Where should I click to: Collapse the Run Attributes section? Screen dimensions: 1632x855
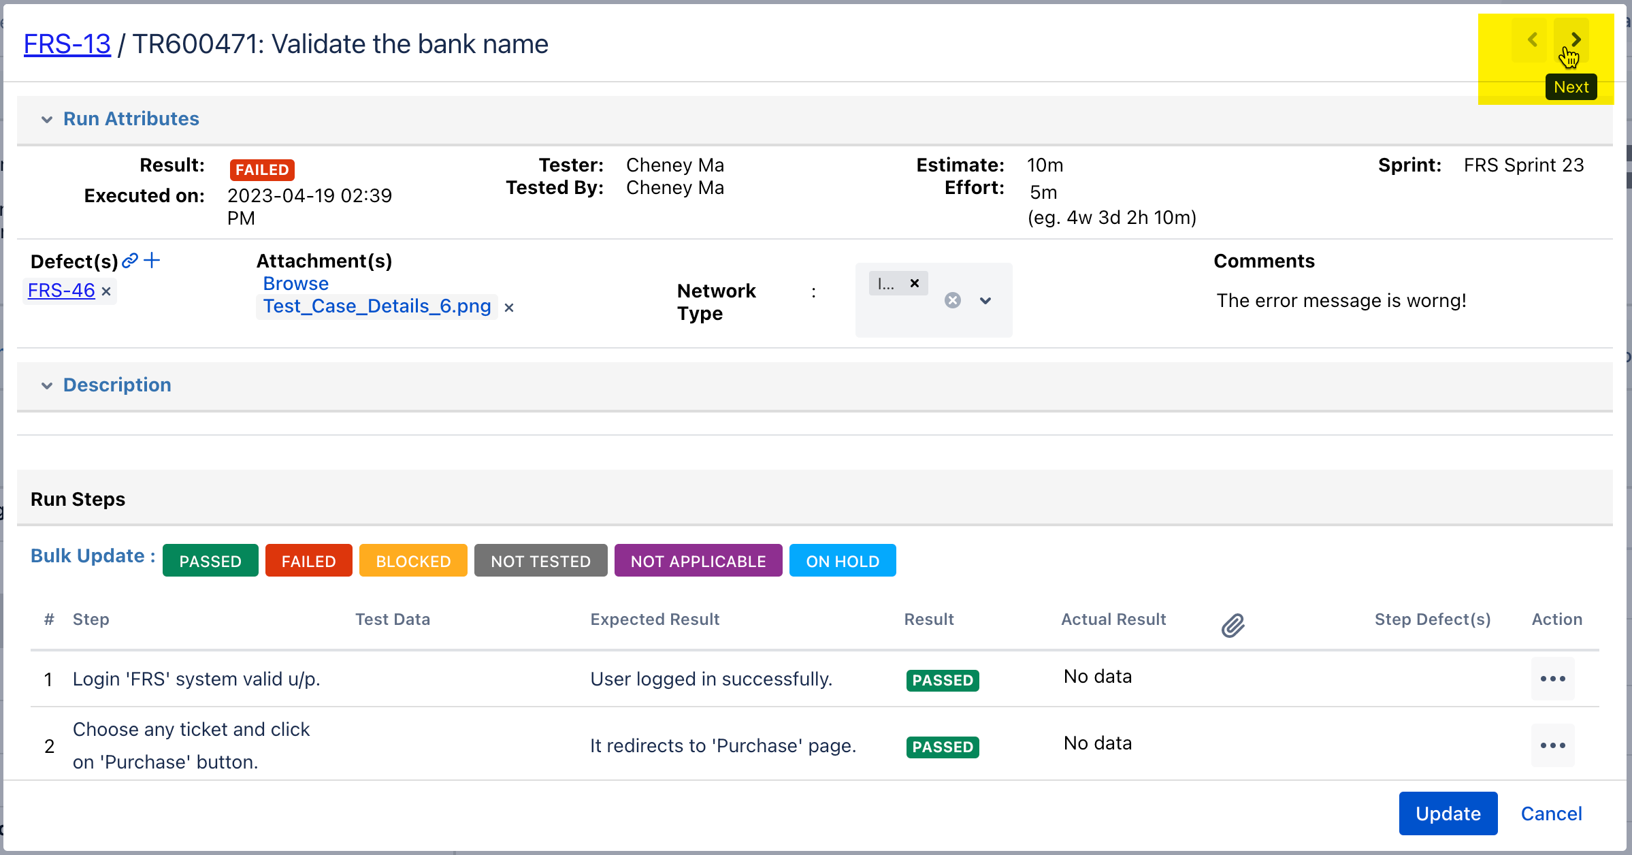47,119
